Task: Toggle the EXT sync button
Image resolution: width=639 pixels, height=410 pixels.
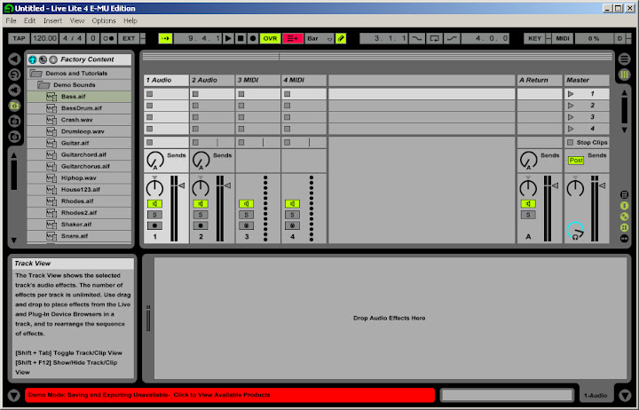Action: [129, 38]
